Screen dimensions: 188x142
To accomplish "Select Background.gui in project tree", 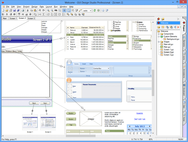I will [173, 39].
